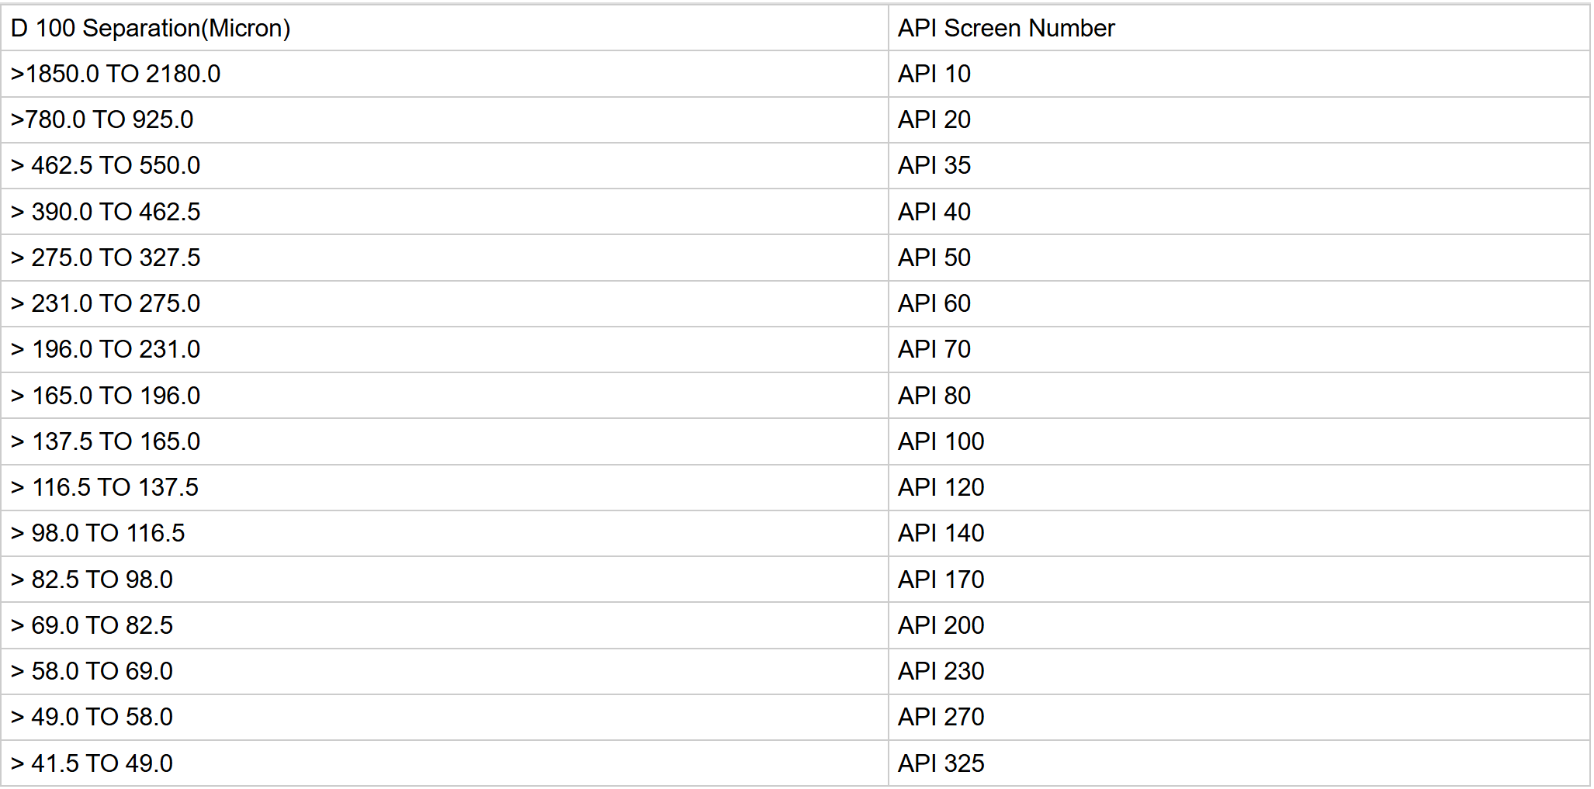The width and height of the screenshot is (1594, 789).
Task: Click the '> 41.5 TO 49.0' cell
Action: click(92, 763)
